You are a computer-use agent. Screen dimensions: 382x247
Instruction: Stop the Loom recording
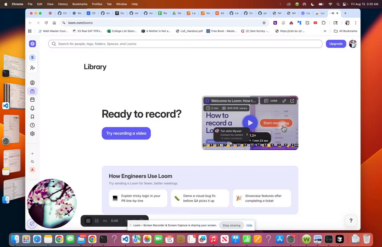88,221
